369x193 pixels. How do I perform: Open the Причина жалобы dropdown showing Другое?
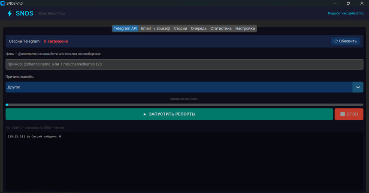click(184, 87)
